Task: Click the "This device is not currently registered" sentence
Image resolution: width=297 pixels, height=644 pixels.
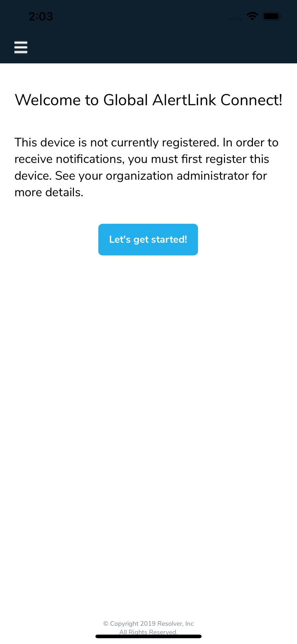Action: 117,142
